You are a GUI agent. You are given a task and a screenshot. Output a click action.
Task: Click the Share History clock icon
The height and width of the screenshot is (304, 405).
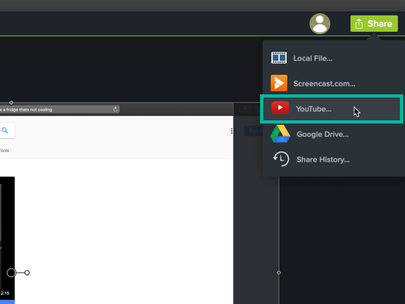click(x=281, y=159)
